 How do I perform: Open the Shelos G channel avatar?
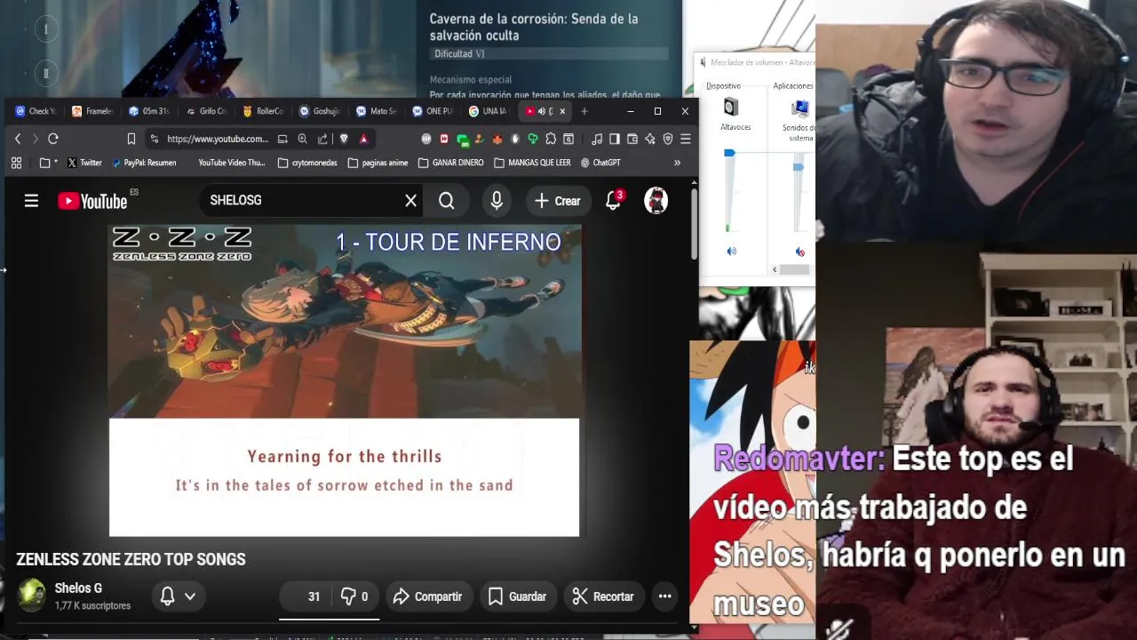click(31, 596)
